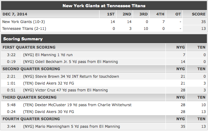Select the Stevie Brown 34 Yd INT Return play
This screenshot has width=208, height=131.
104,76
